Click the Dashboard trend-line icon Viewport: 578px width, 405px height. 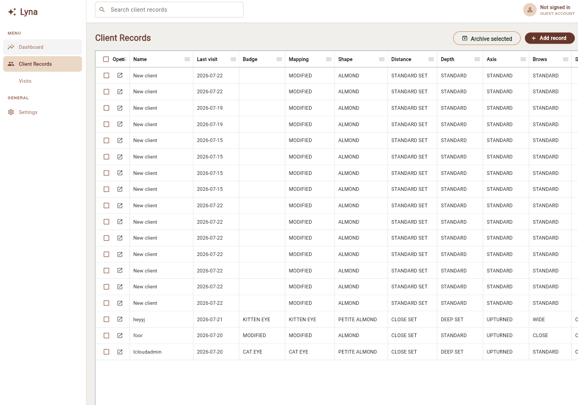click(x=11, y=47)
